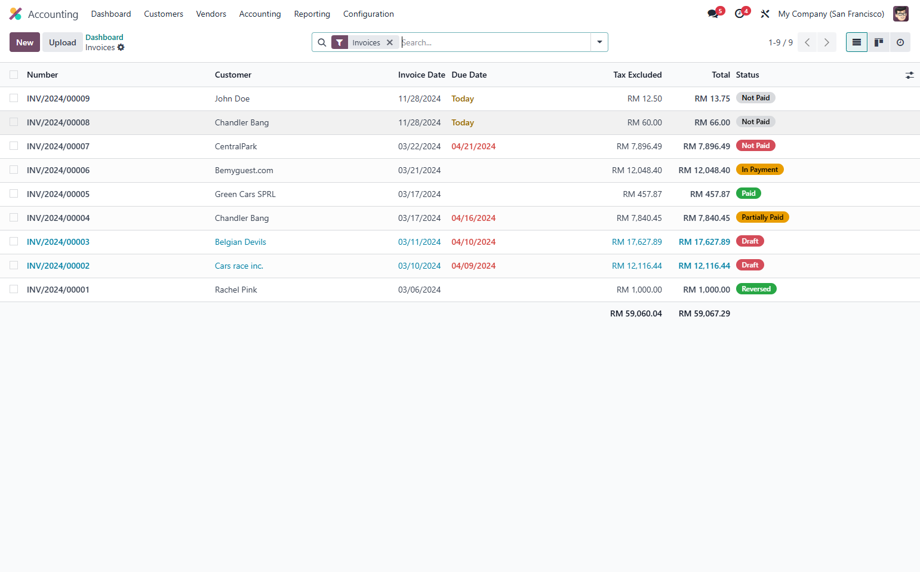
Task: Open the conversations chat icon
Action: tap(713, 14)
